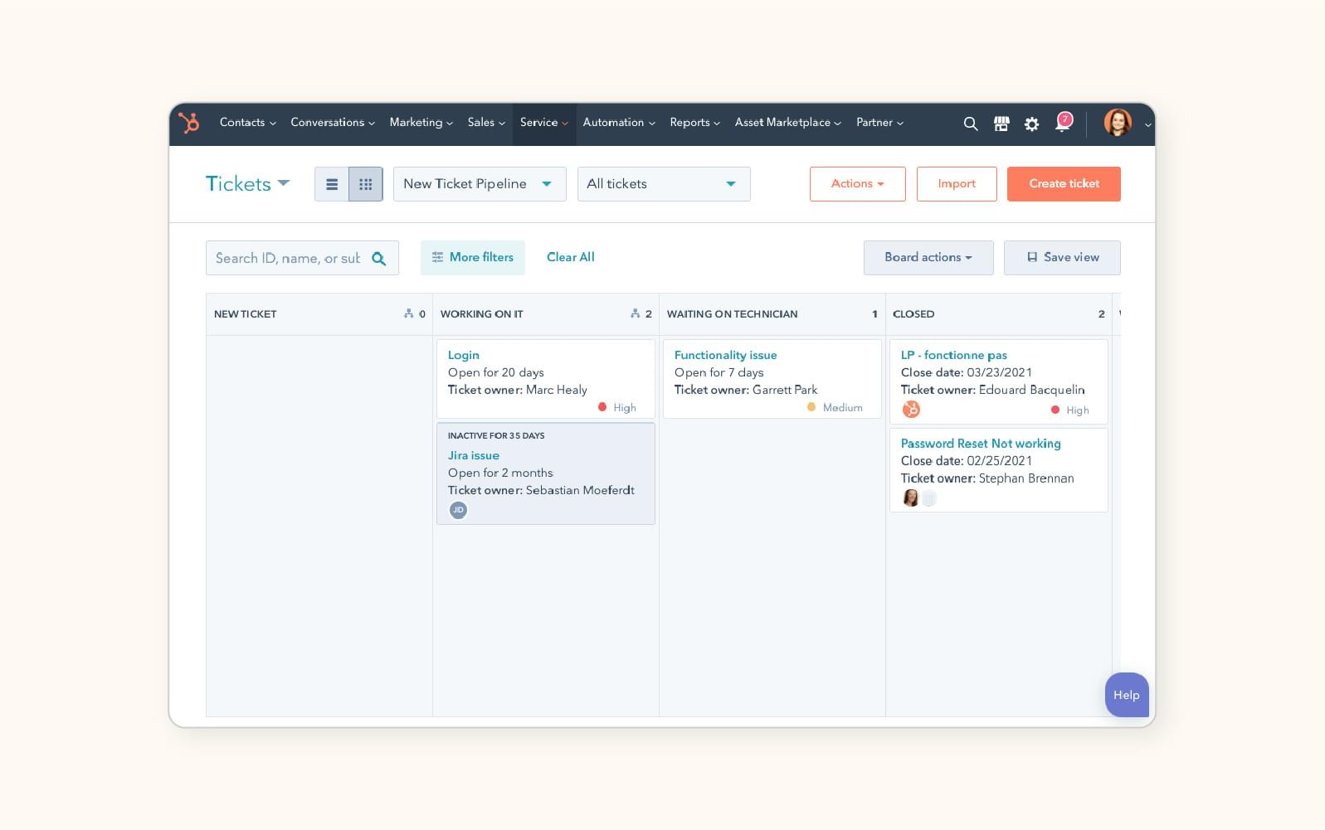Open the Marketing menu
1325x830 pixels.
(x=421, y=123)
